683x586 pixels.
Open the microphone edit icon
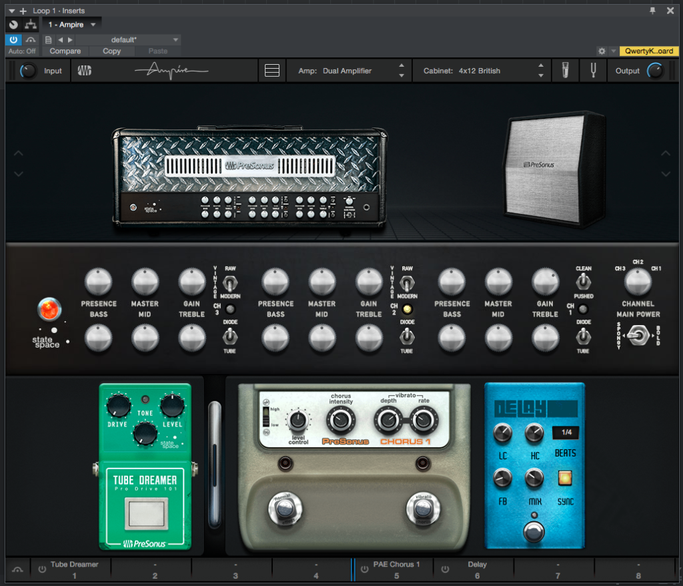coord(566,70)
